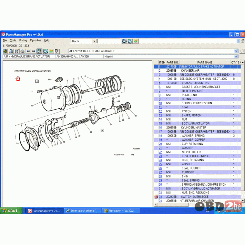Open the Help menu
This screenshot has height=245, width=245.
(x=47, y=40)
